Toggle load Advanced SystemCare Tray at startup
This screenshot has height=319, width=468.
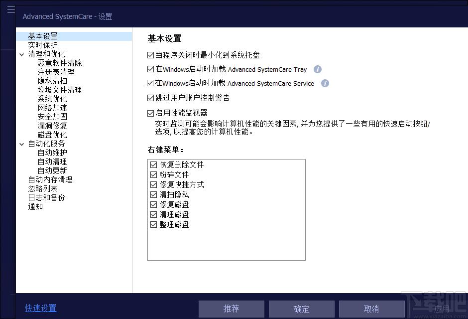pos(150,69)
